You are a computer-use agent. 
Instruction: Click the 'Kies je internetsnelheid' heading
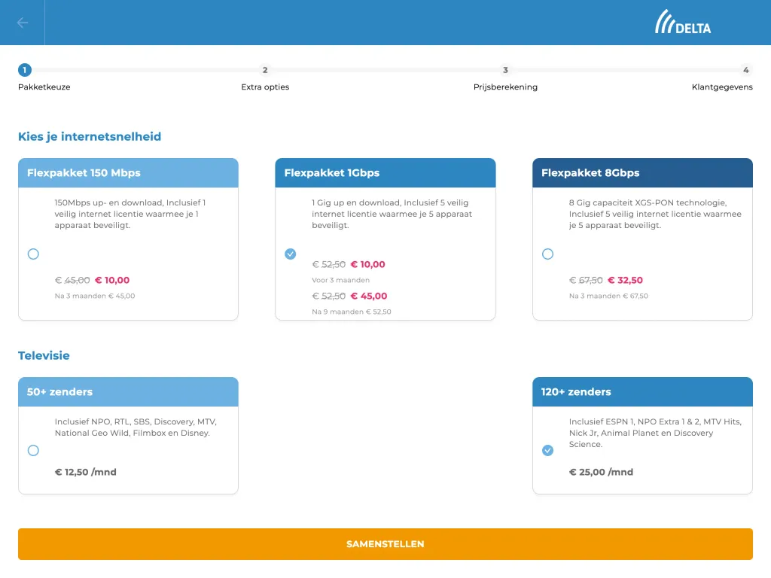point(90,137)
